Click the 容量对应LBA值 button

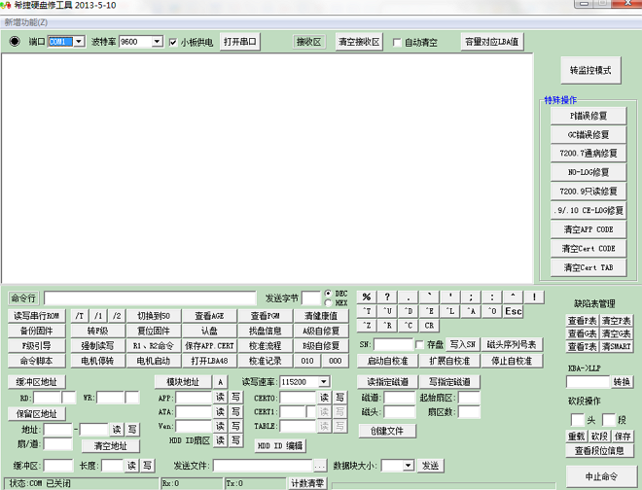coord(492,42)
